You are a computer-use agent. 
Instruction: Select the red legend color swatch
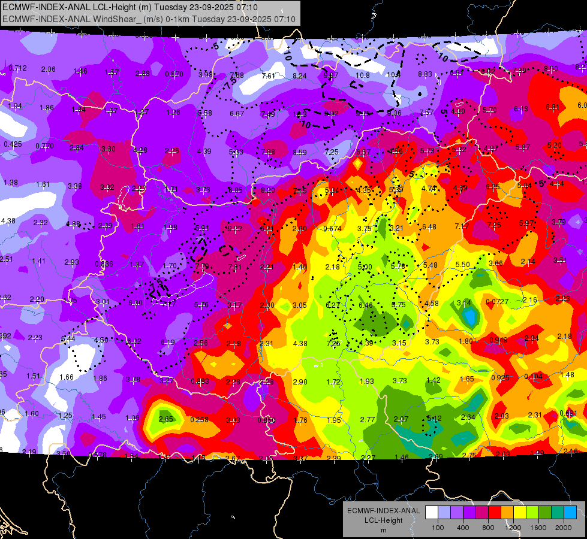click(x=495, y=513)
